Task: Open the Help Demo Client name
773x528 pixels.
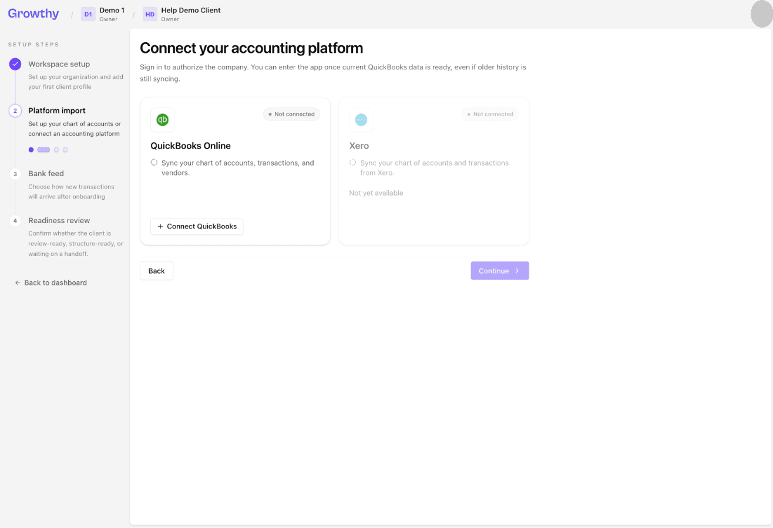Action: [191, 10]
